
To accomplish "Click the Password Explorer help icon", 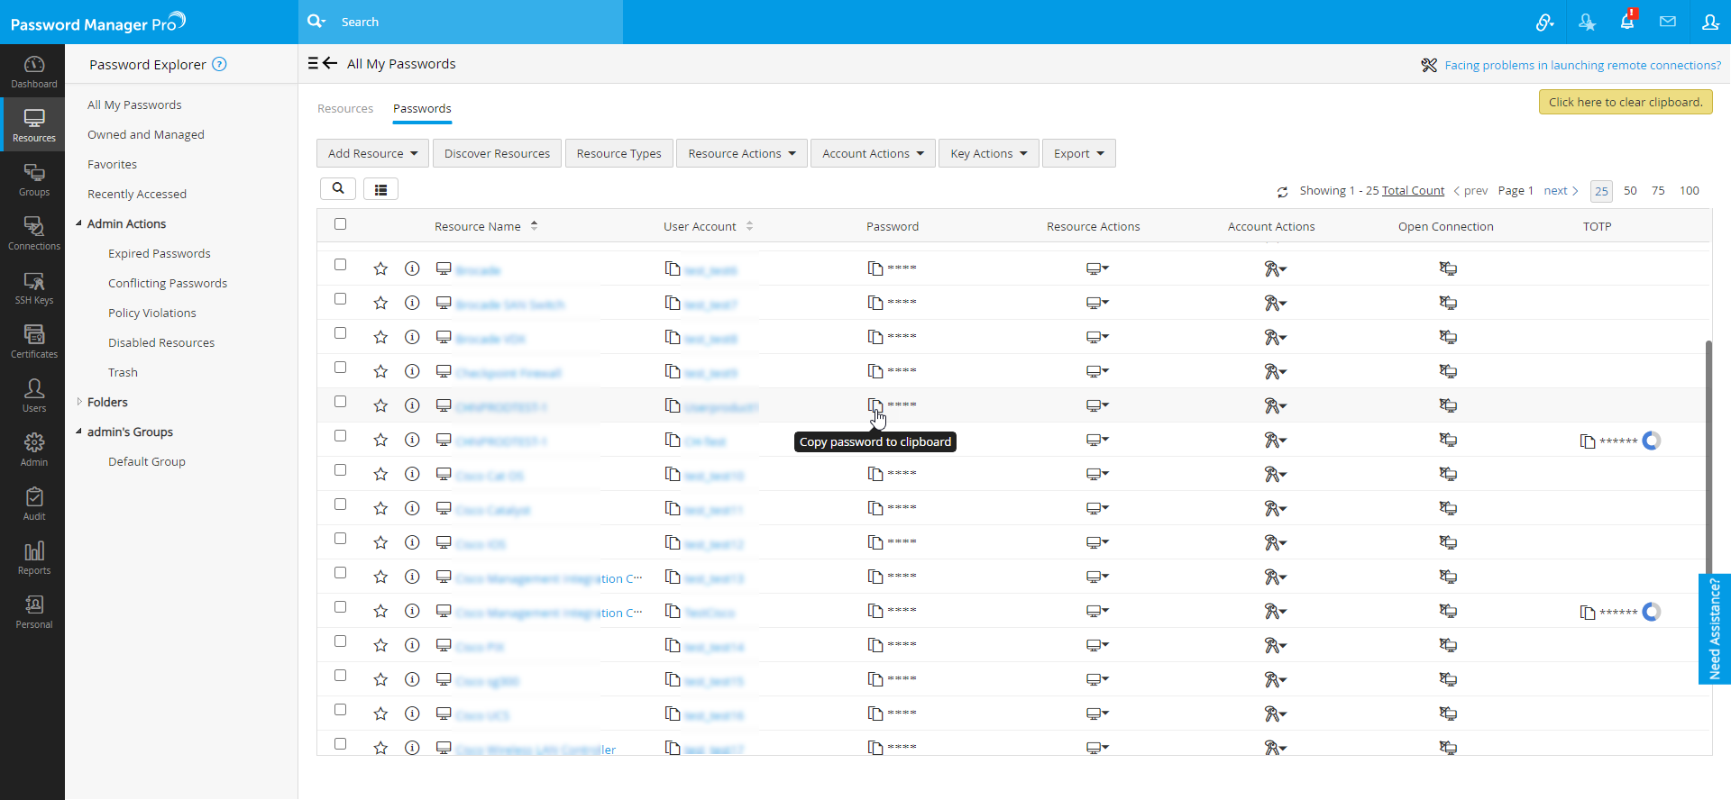I will [219, 64].
